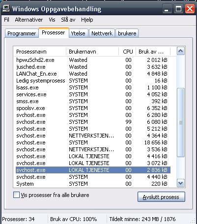Screen dimensions: 197x224
Task: Open the Slå av menu
Action: [x=68, y=20]
